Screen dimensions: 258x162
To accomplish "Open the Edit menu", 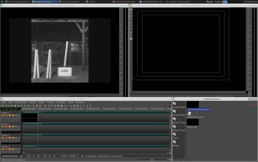I will pos(10,103).
